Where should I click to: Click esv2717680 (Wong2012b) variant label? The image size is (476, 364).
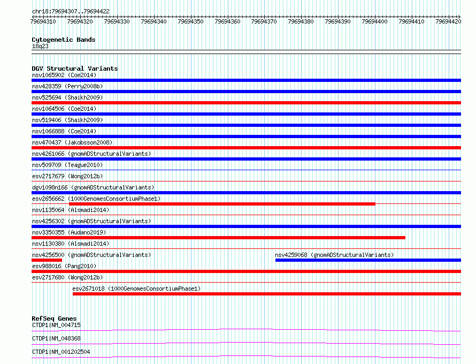point(67,277)
